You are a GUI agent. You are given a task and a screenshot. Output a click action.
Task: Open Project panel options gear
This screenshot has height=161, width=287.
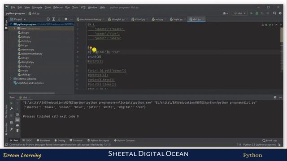66,19
